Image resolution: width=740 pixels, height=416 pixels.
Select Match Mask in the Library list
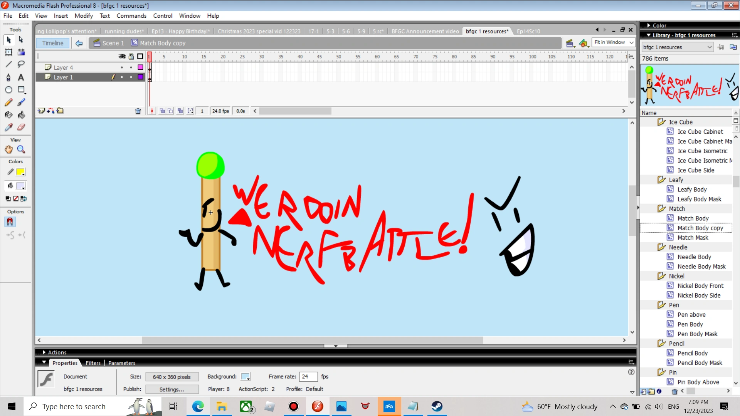693,237
